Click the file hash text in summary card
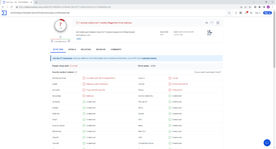 [x=105, y=32]
